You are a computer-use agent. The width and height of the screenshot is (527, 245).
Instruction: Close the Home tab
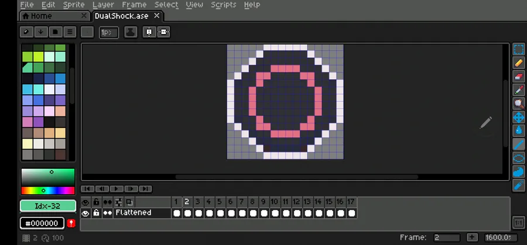84,16
